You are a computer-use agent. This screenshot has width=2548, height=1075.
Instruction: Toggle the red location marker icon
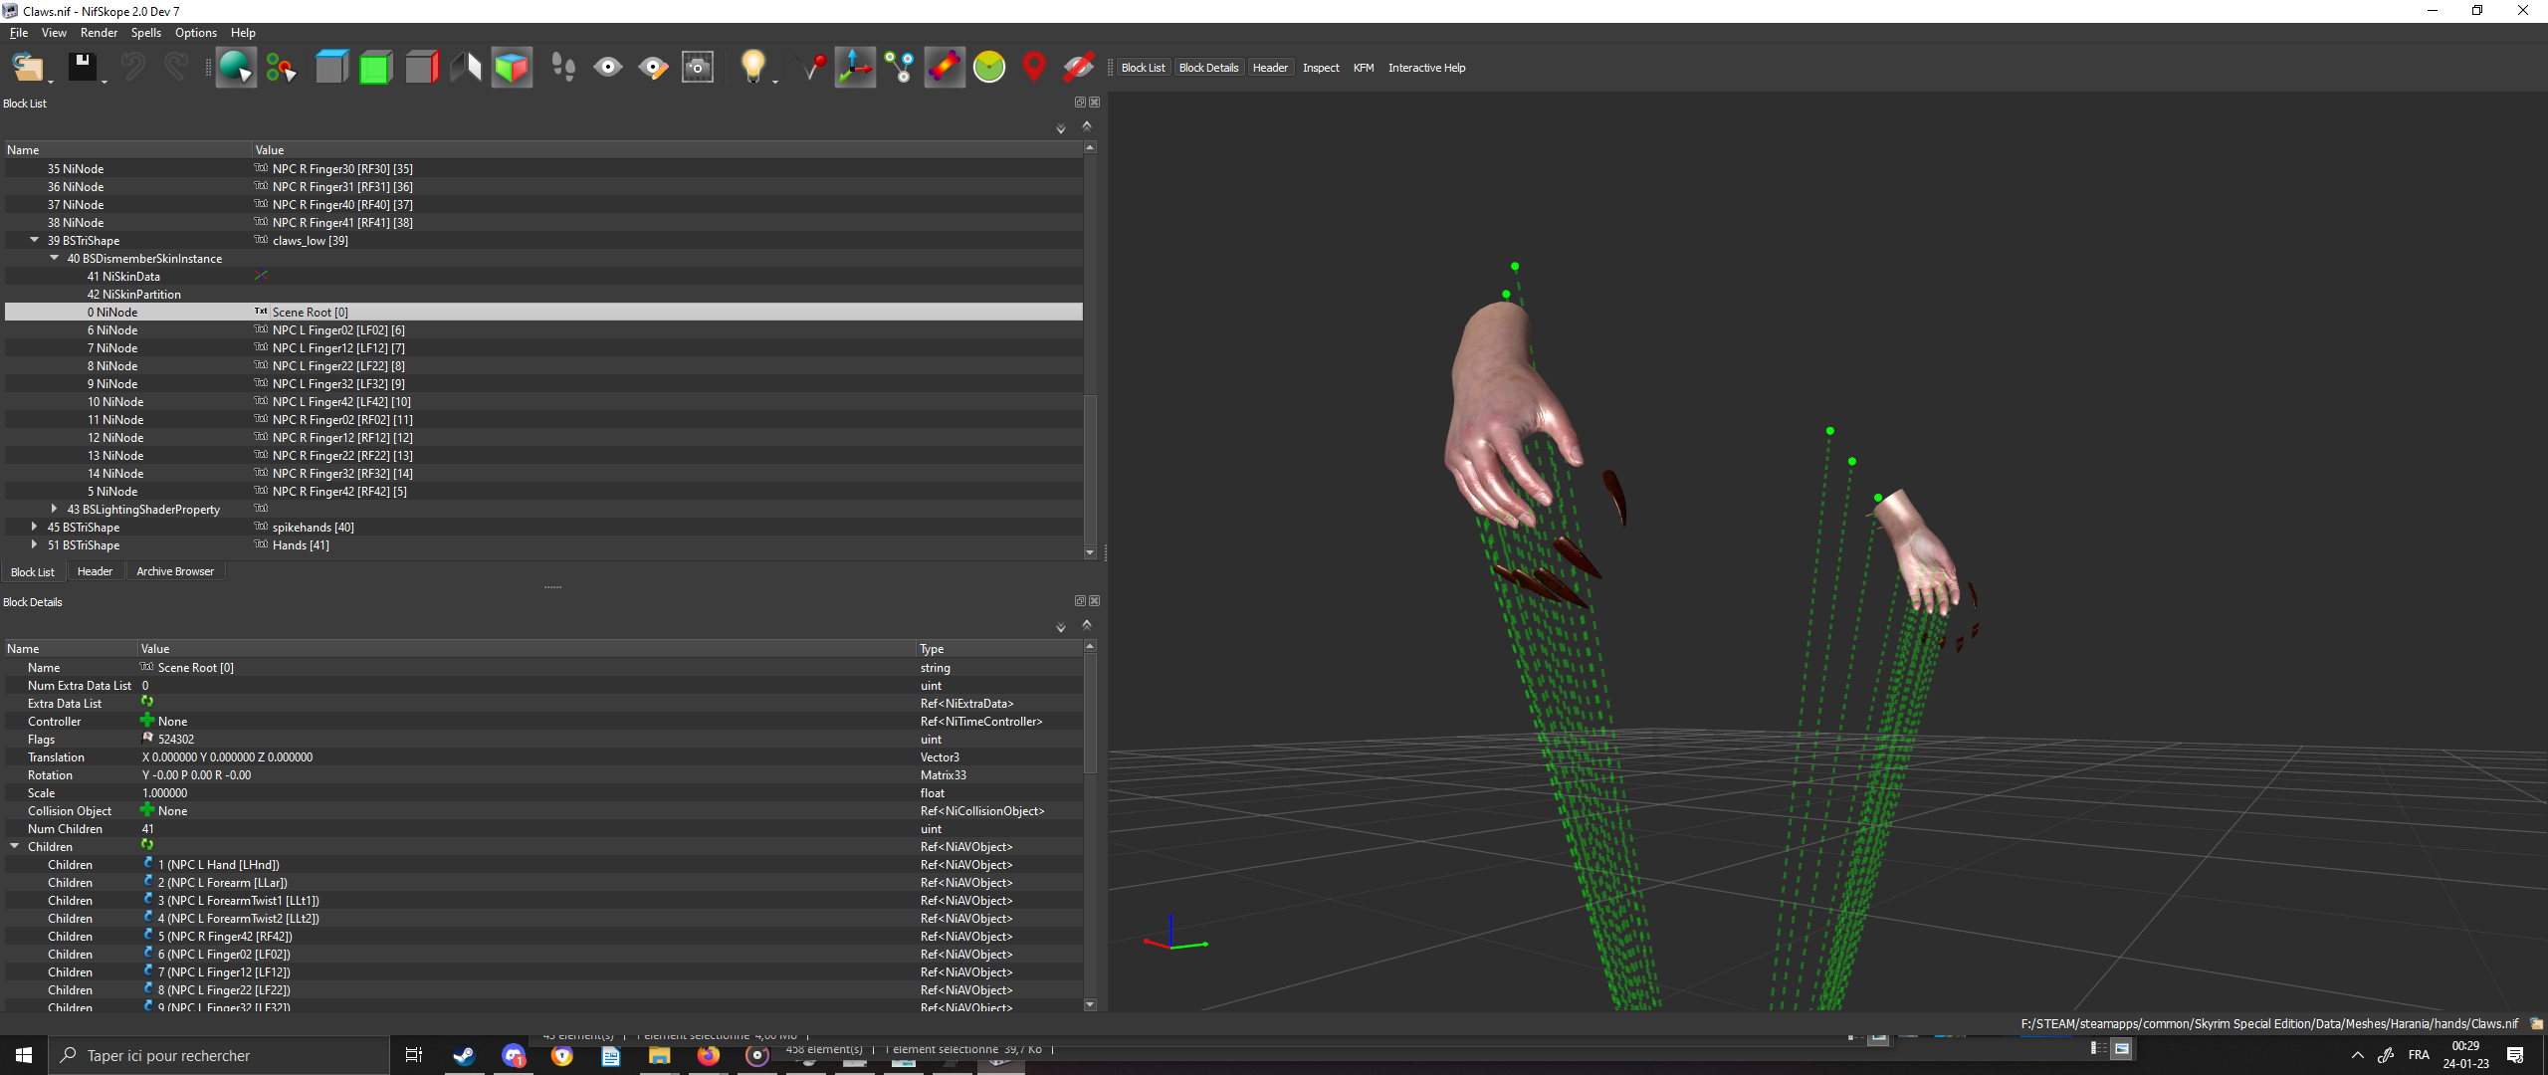(1034, 68)
